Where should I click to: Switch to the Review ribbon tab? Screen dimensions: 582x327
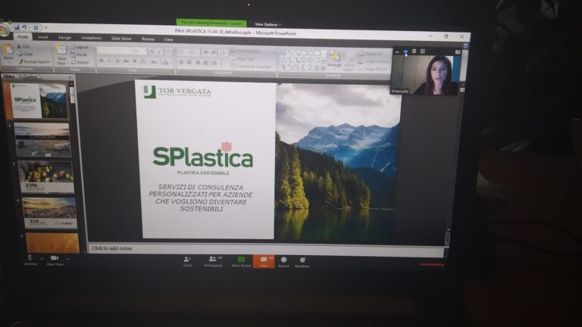[x=148, y=39]
